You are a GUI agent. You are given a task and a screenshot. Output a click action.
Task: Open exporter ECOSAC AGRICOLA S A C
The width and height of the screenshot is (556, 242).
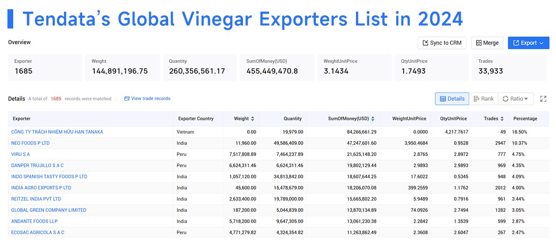point(37,233)
